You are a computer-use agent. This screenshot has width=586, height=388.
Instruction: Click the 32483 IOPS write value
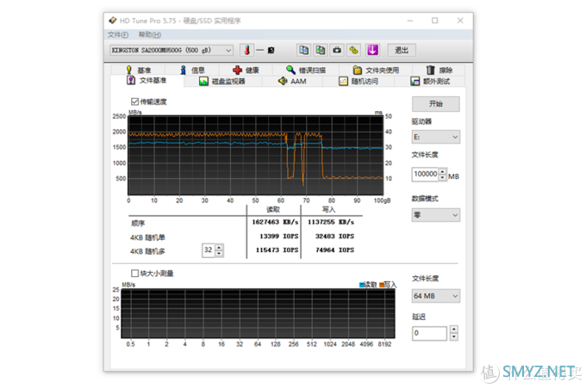pyautogui.click(x=334, y=237)
